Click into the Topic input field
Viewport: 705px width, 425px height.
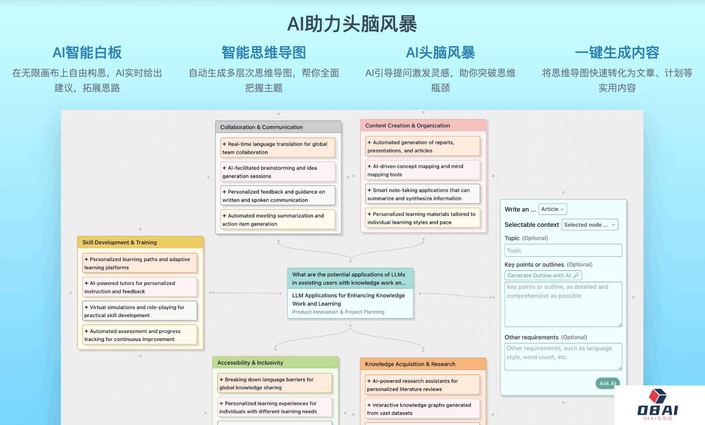563,251
